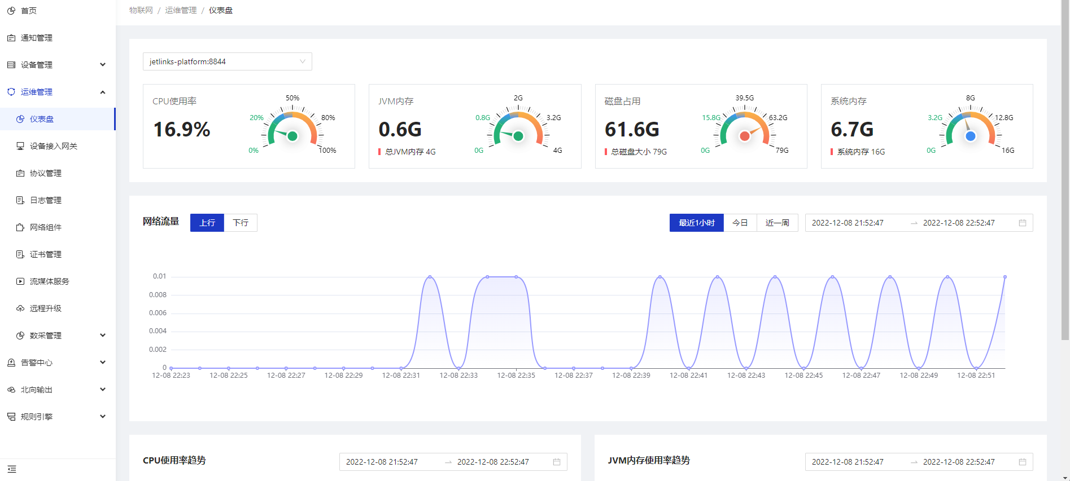The height and width of the screenshot is (481, 1070).
Task: Click the 首页 home icon in sidebar
Action: [11, 11]
